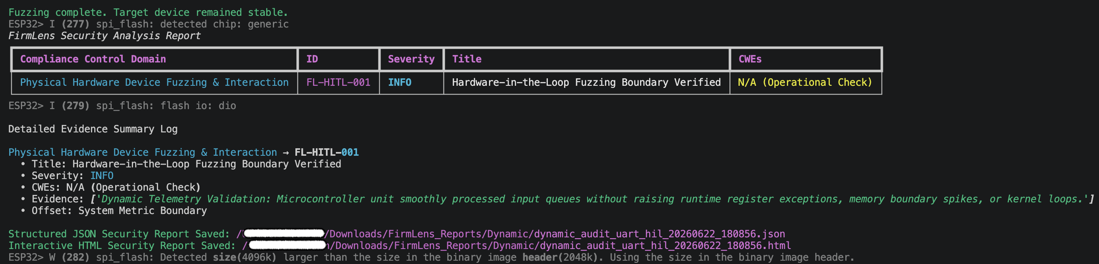Click the 'spi_flash: flash io: dio' log line
The width and height of the screenshot is (1099, 264).
pyautogui.click(x=122, y=106)
